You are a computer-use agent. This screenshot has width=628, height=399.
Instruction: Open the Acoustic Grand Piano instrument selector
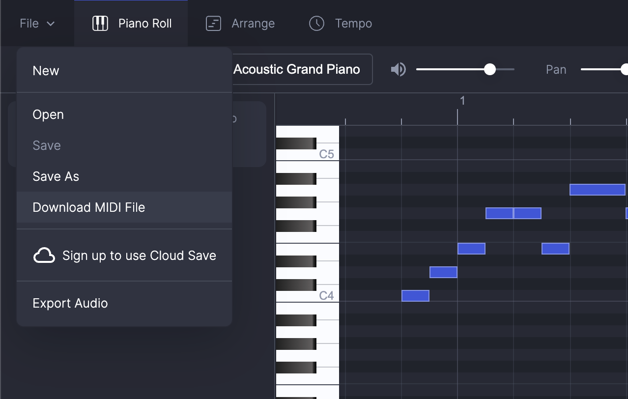point(297,69)
